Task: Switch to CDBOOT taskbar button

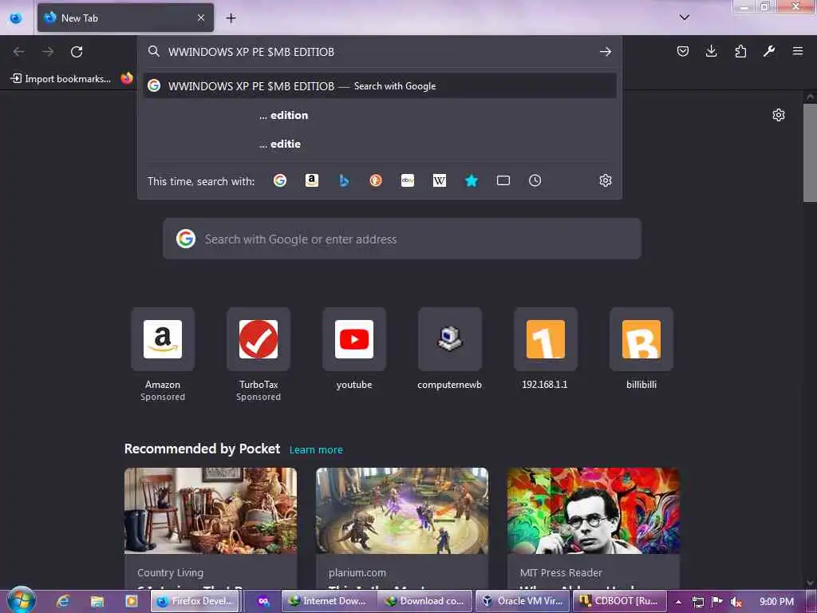Action: pos(619,601)
